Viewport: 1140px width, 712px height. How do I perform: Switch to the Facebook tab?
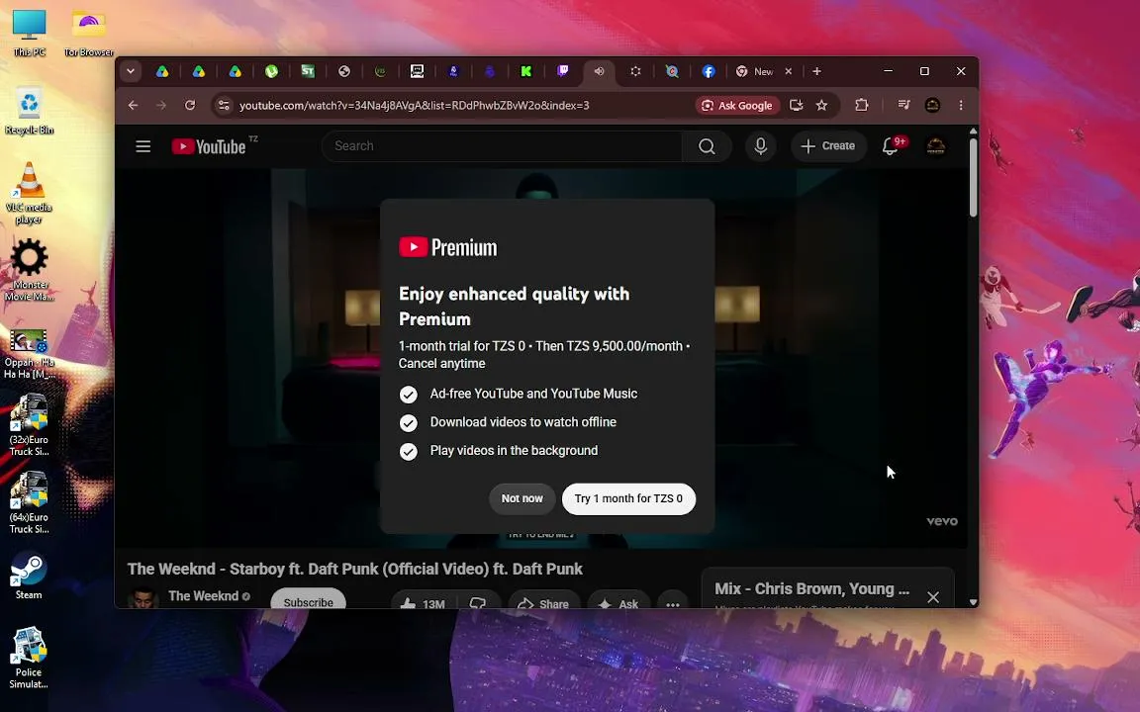[x=709, y=71]
